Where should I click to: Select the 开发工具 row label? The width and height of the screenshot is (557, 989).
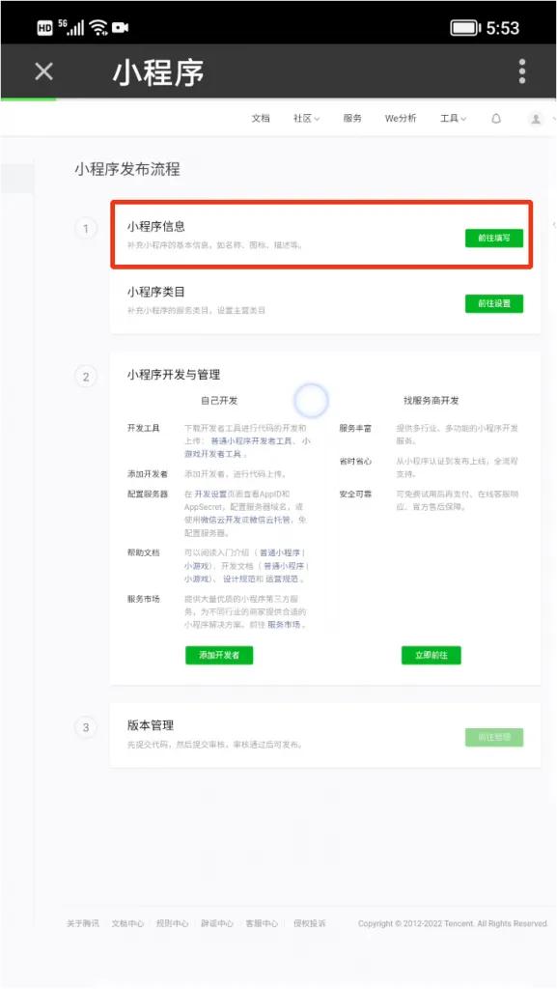point(144,428)
